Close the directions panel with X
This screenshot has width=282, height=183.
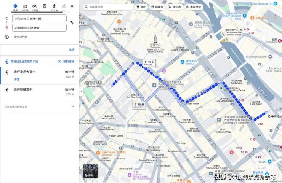pyautogui.click(x=72, y=6)
